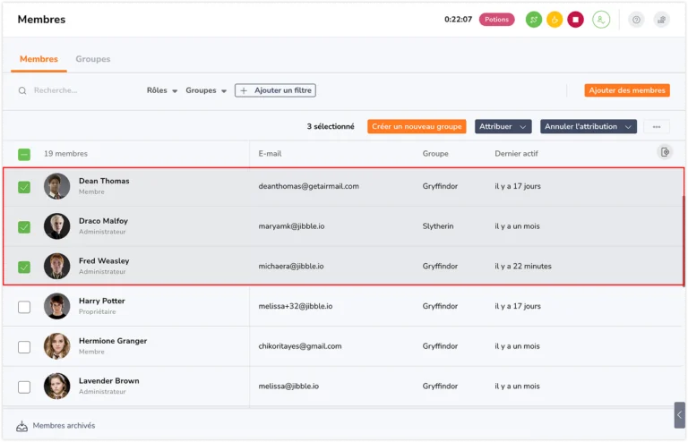The image size is (688, 442).
Task: Click the name Draco Malfoy
Action: [x=103, y=221]
